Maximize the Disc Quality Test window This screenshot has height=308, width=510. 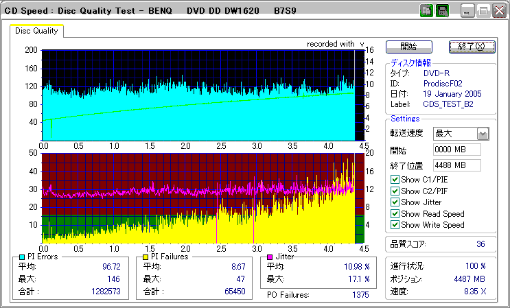(x=483, y=11)
